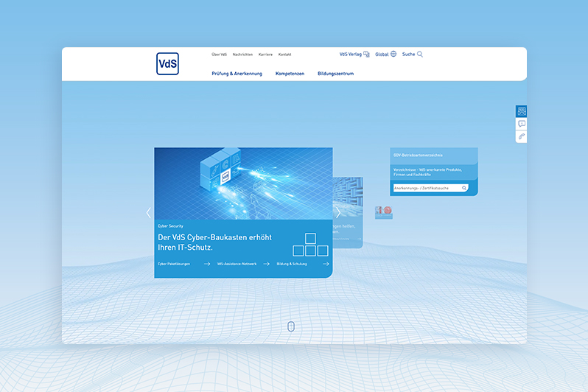The image size is (588, 392).
Task: Click the Global text link
Action: [382, 55]
